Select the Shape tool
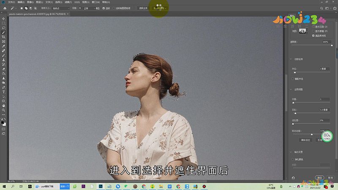 pos(3,101)
